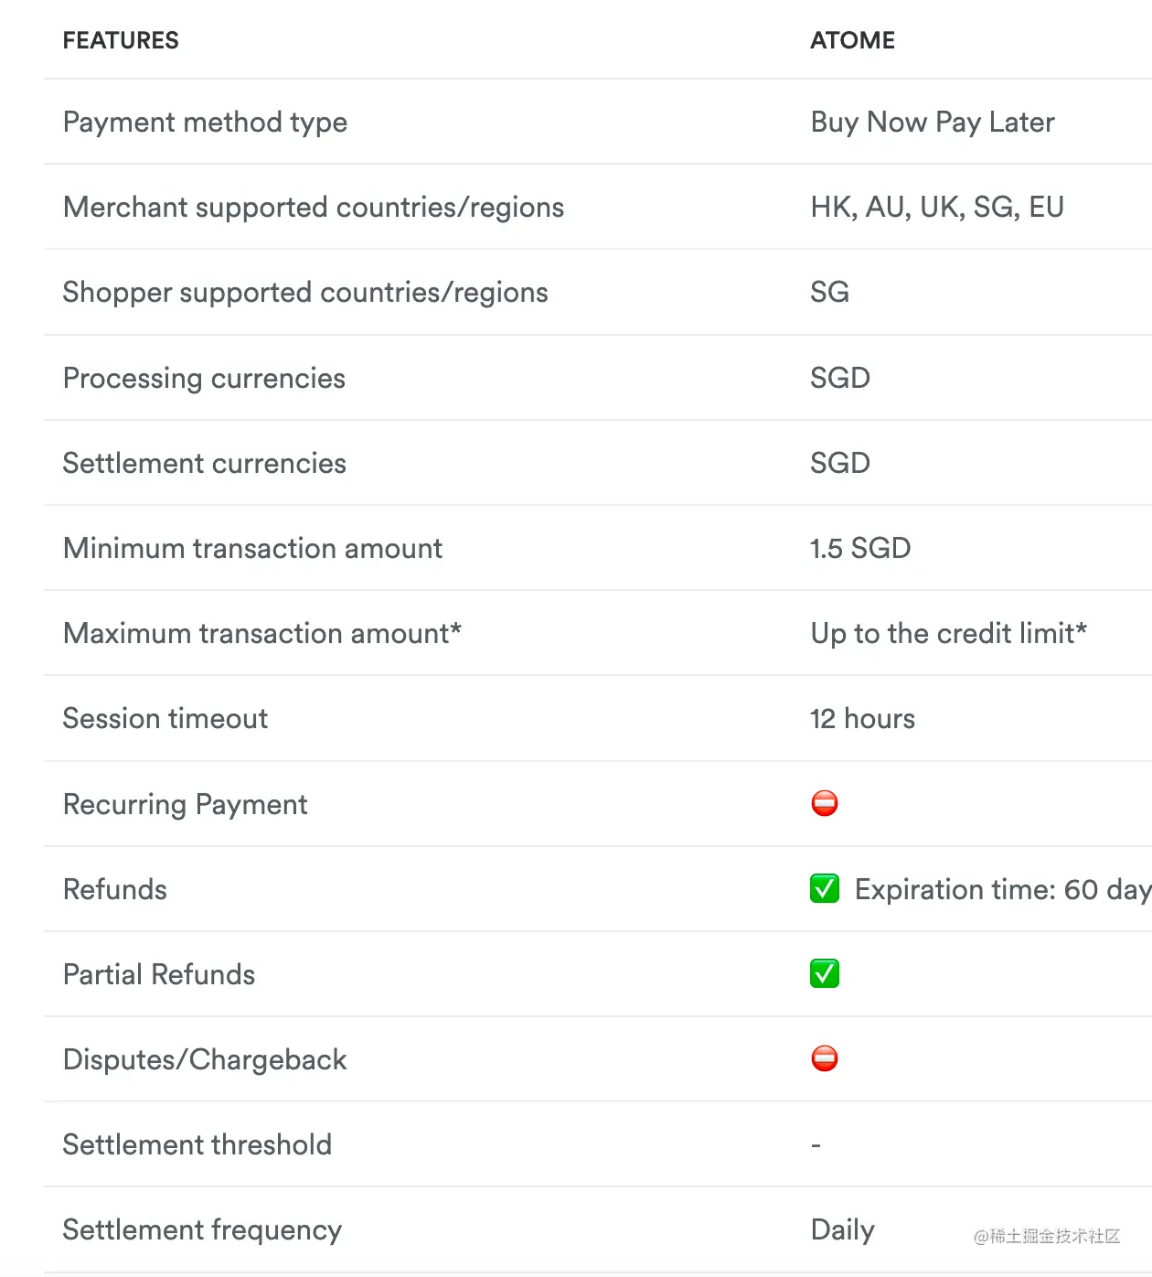
Task: Click the red no-entry icon for Recurring Payment
Action: click(x=825, y=803)
